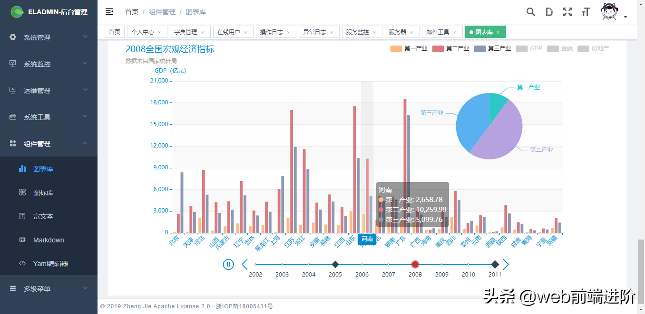This screenshot has width=645, height=314.
Task: Open the user avatar dropdown
Action: pos(613,12)
